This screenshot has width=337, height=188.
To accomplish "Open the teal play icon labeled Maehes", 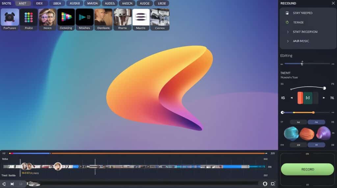I will 85,19.
